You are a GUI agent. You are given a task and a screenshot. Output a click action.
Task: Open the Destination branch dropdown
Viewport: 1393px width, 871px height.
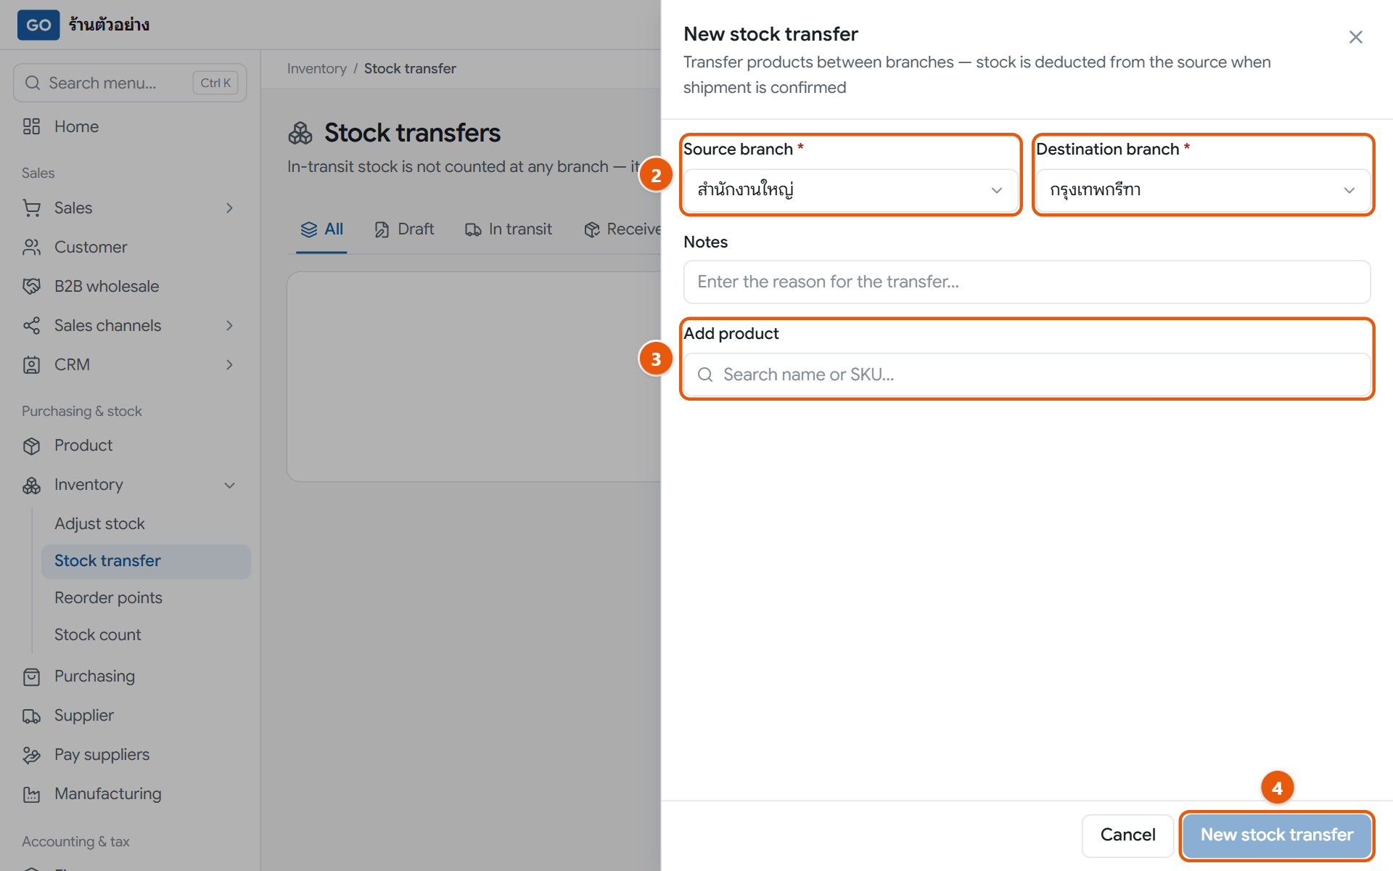1203,190
